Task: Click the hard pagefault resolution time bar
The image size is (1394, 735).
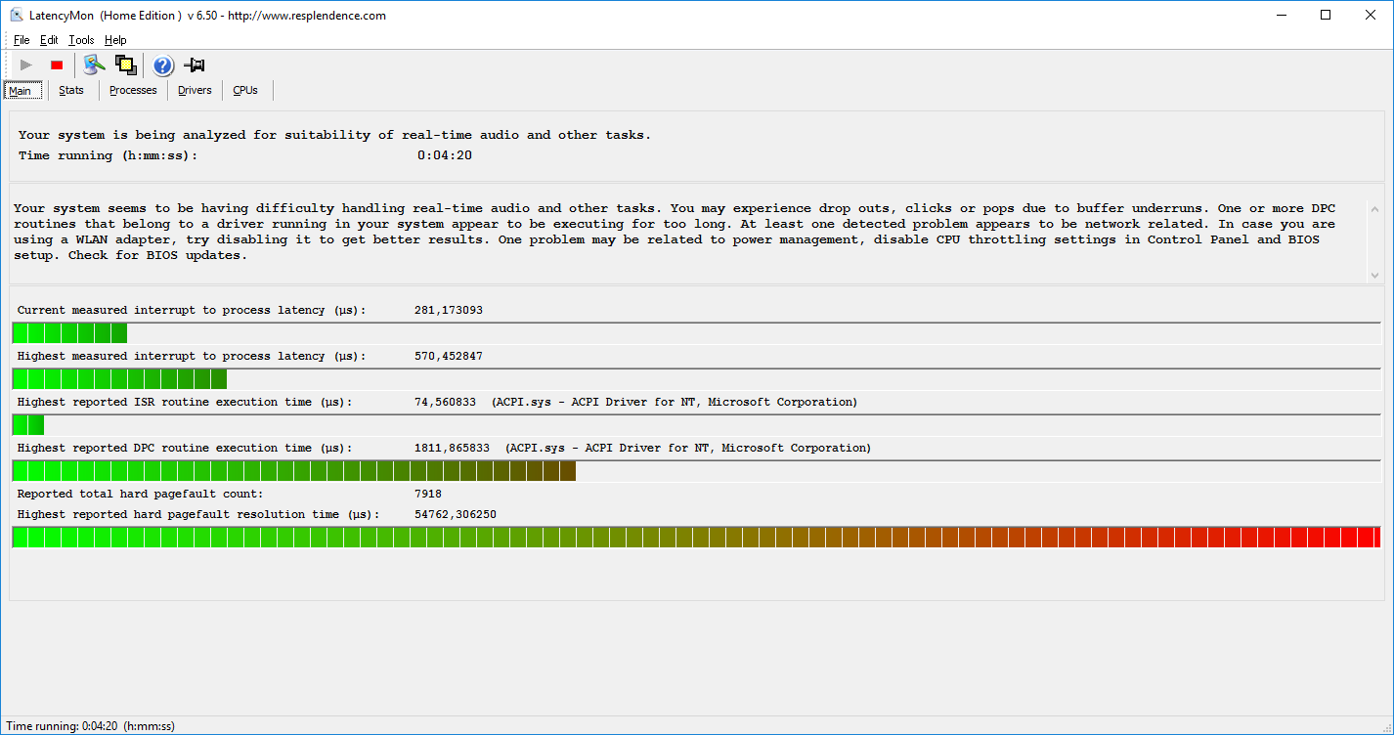Action: tap(696, 538)
